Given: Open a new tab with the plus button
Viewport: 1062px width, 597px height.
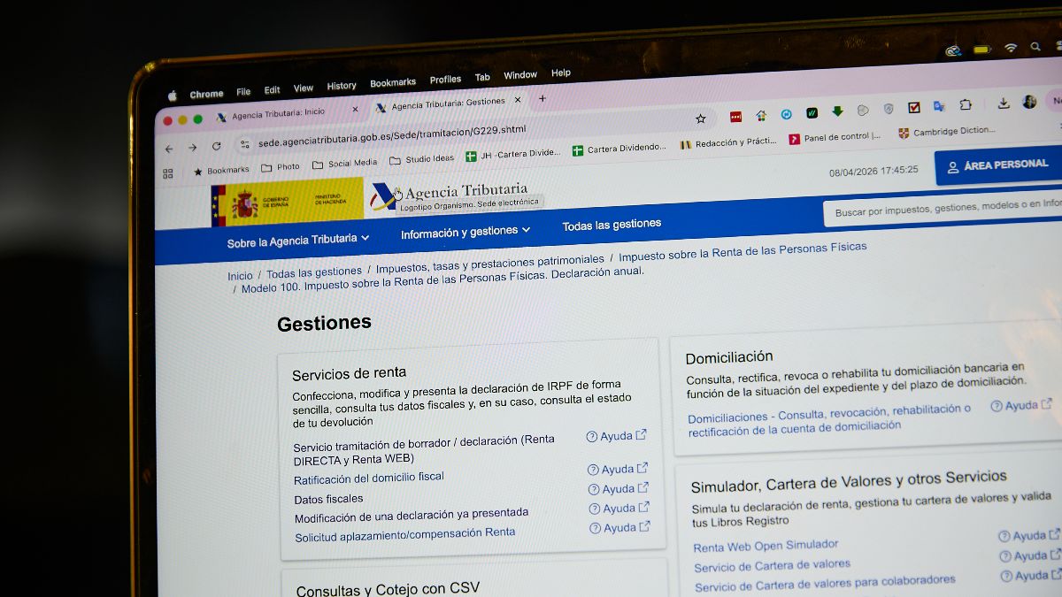Looking at the screenshot, I should tap(543, 99).
